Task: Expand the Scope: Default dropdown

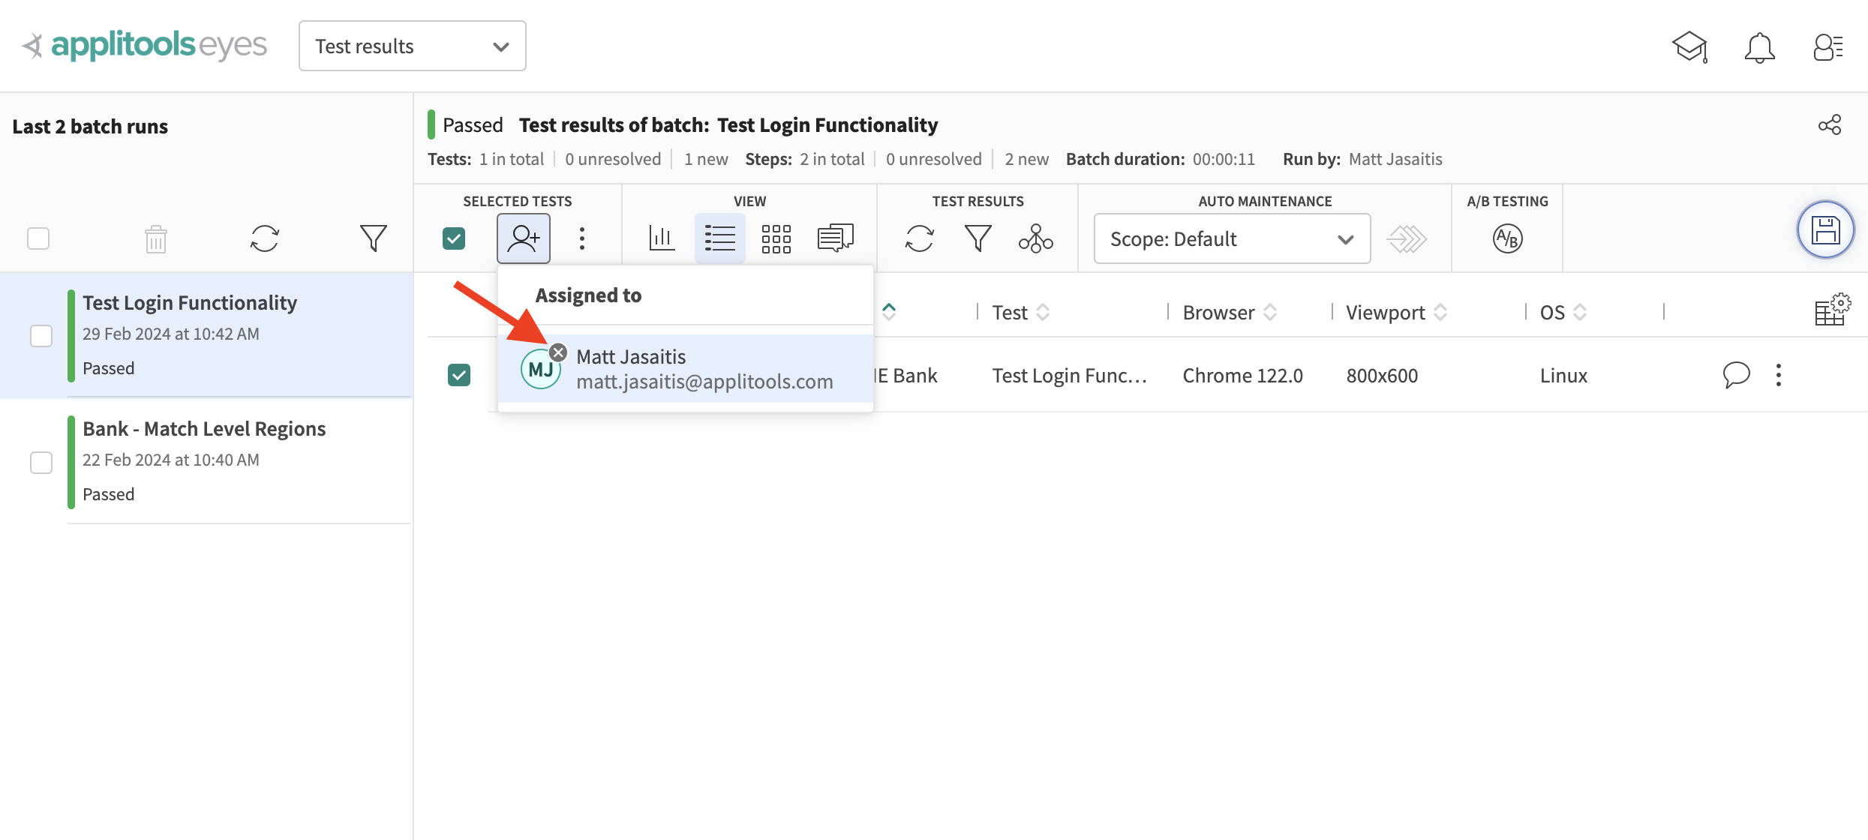Action: coord(1232,238)
